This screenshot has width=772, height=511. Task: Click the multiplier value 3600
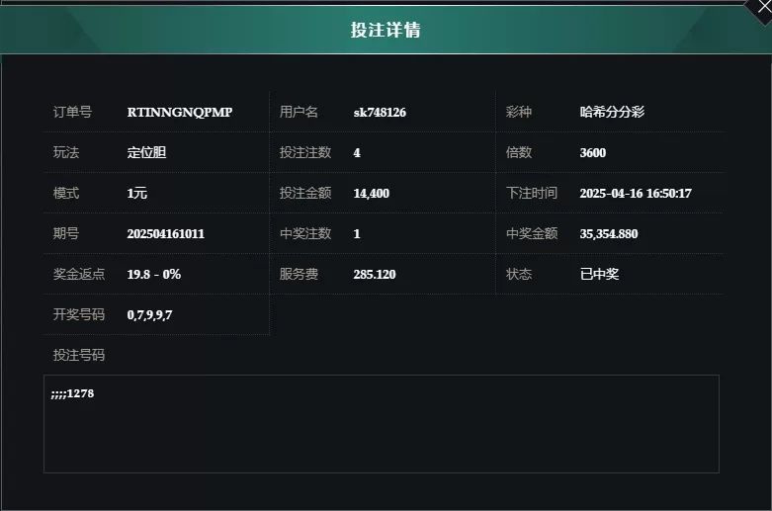coord(593,153)
